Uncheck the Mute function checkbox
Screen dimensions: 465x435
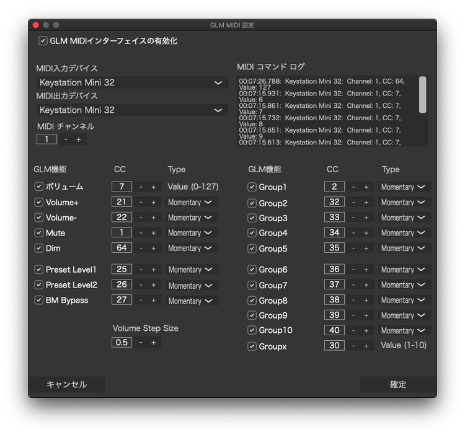(39, 233)
